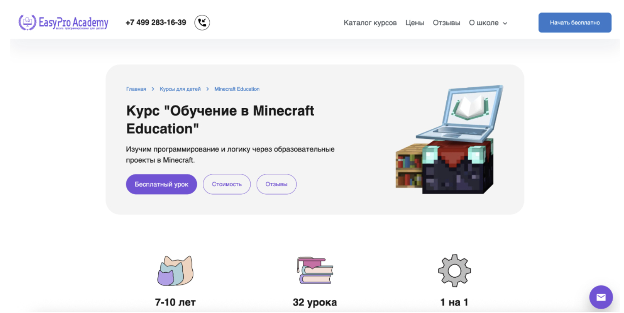
Task: Jump to Стоимость section button
Action: coord(227,184)
